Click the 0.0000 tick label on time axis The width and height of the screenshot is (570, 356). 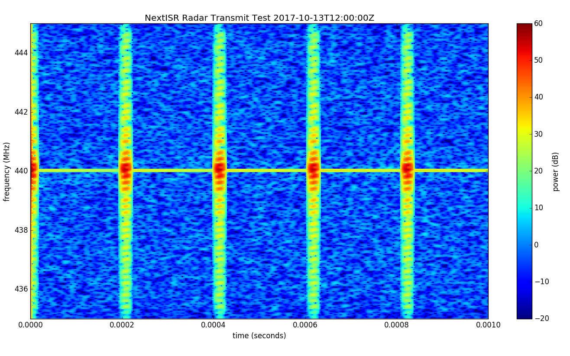point(30,325)
